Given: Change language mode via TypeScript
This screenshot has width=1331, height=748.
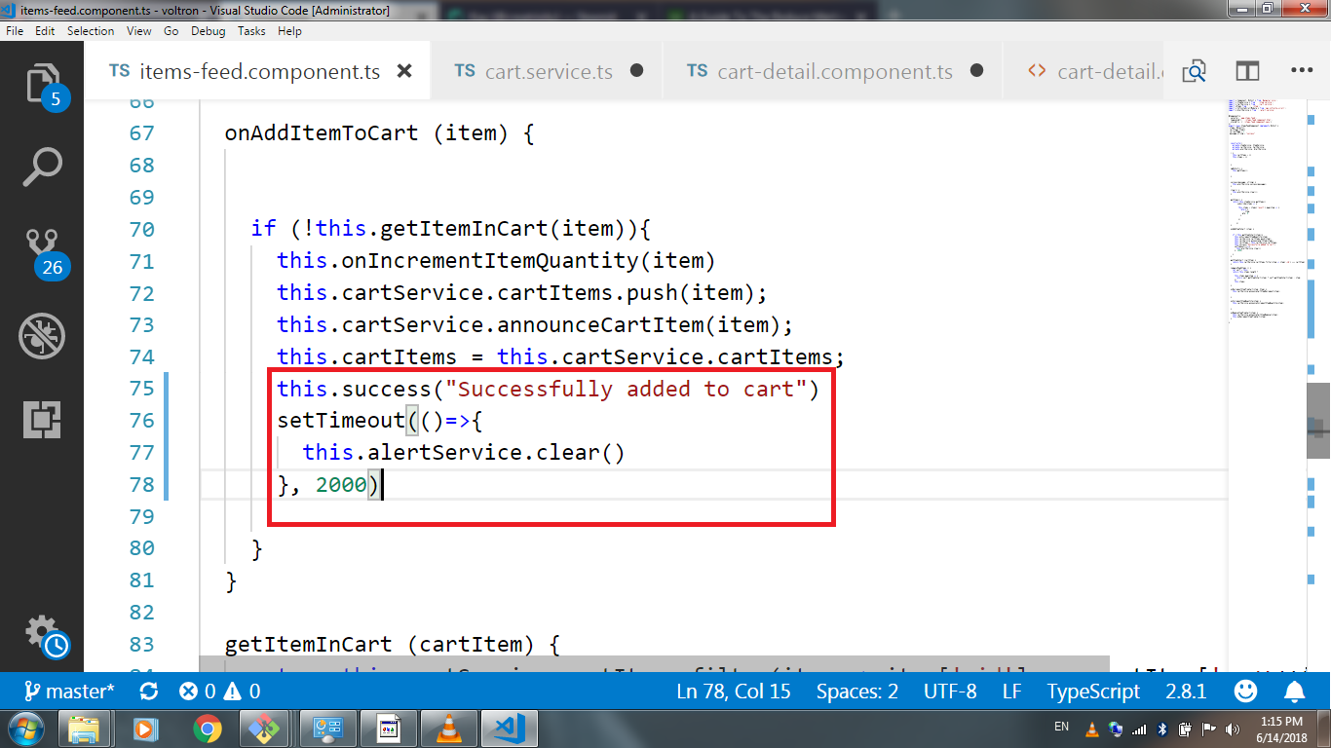Looking at the screenshot, I should pos(1093,692).
